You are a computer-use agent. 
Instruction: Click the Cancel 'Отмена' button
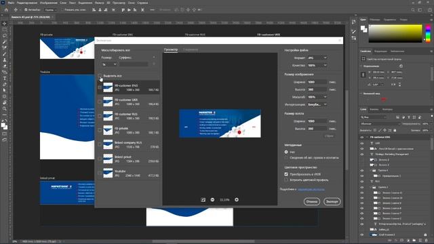click(x=312, y=202)
